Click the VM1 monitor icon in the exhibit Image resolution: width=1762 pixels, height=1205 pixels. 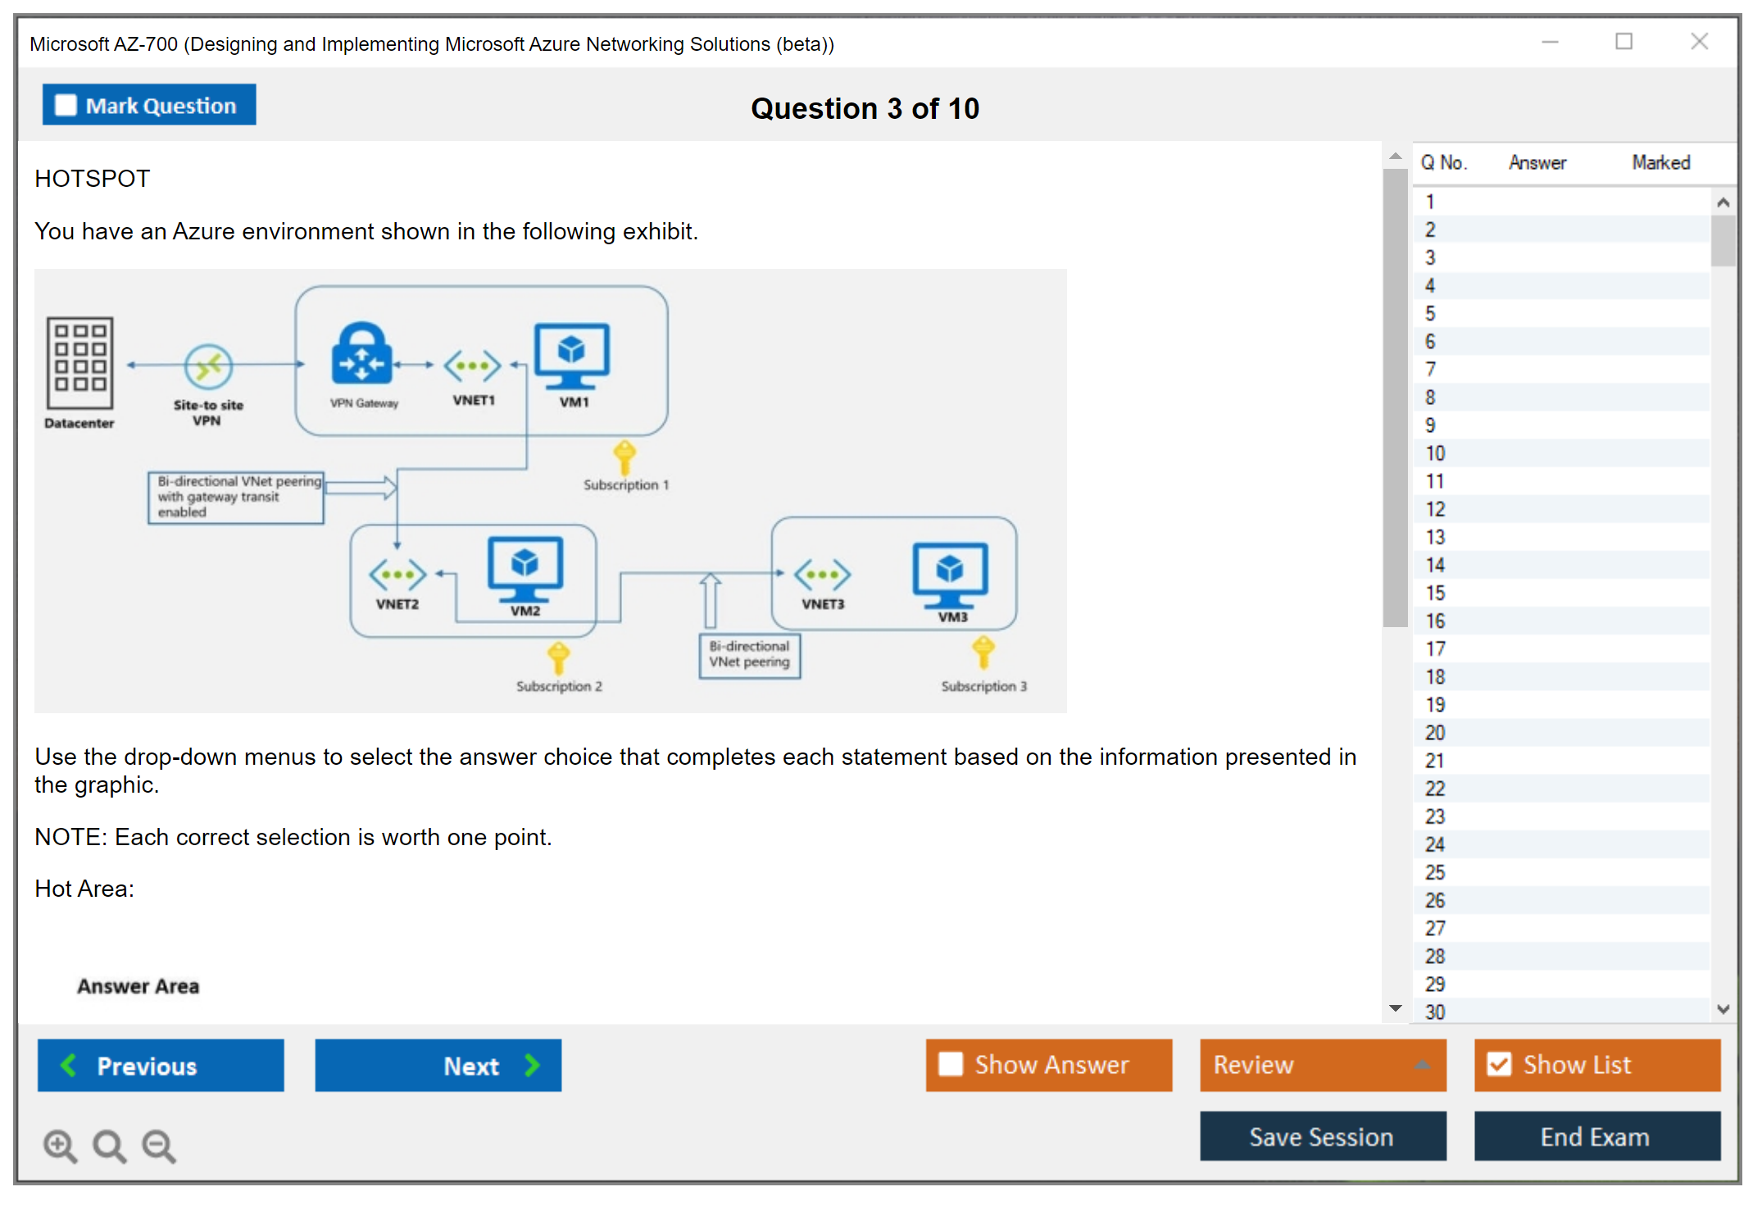click(x=572, y=357)
